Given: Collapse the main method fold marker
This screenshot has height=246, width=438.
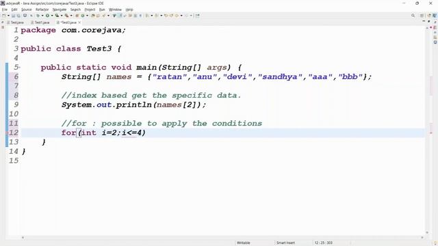Looking at the screenshot, I should [x=20, y=67].
